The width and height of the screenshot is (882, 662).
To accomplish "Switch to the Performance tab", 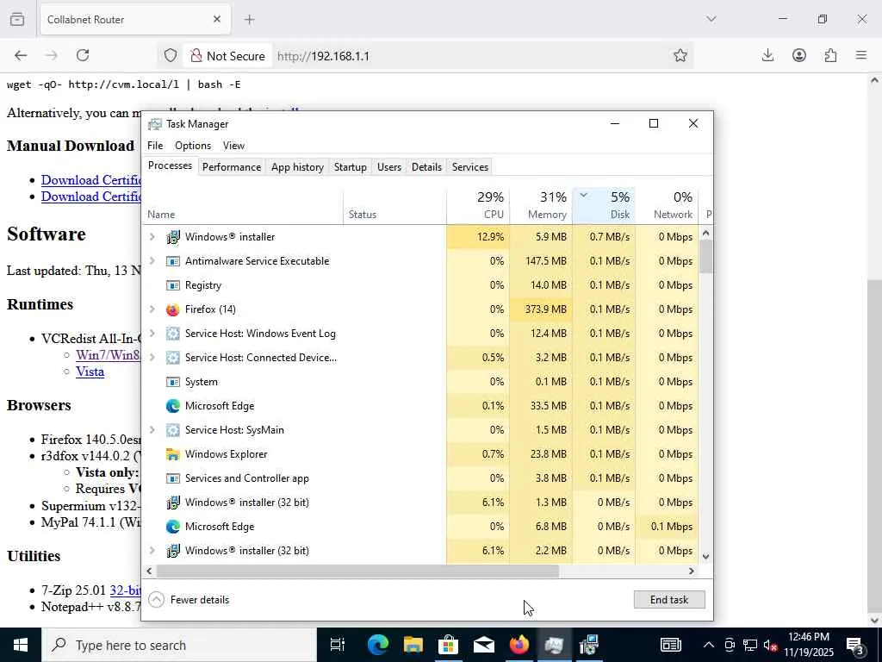I will click(232, 167).
